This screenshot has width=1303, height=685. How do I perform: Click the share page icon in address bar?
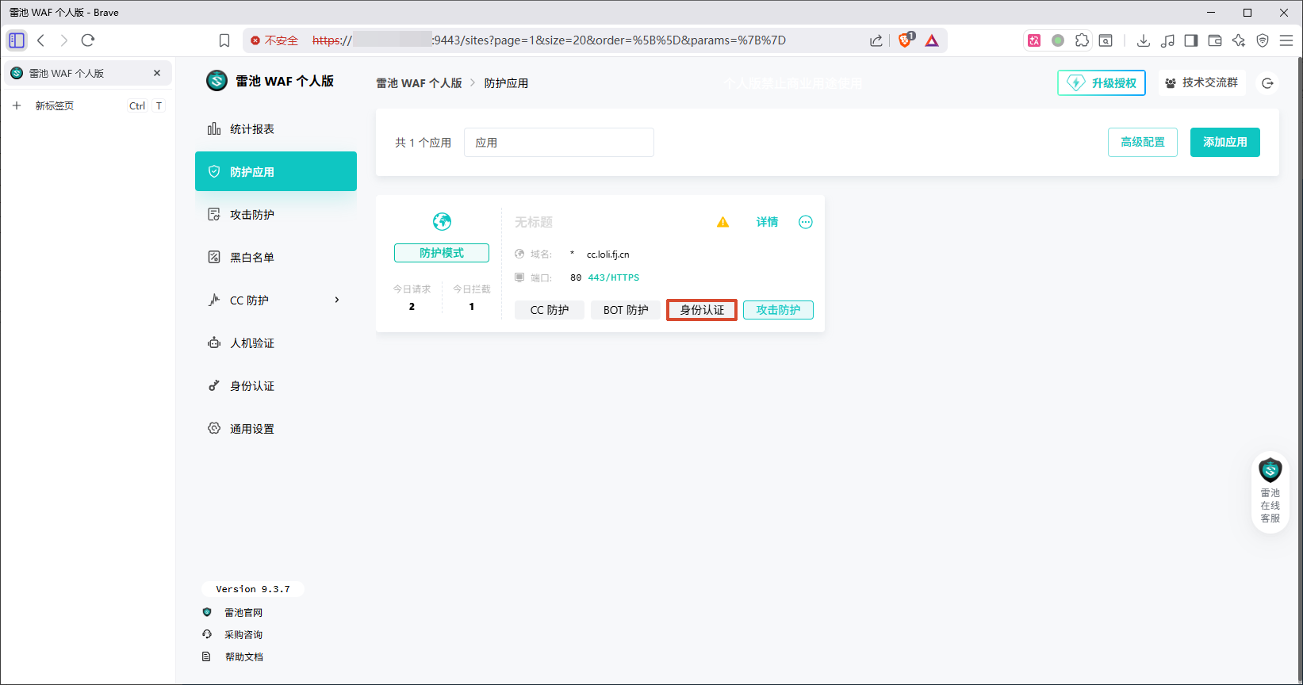click(876, 40)
